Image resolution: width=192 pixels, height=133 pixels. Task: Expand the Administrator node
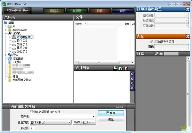[6, 30]
